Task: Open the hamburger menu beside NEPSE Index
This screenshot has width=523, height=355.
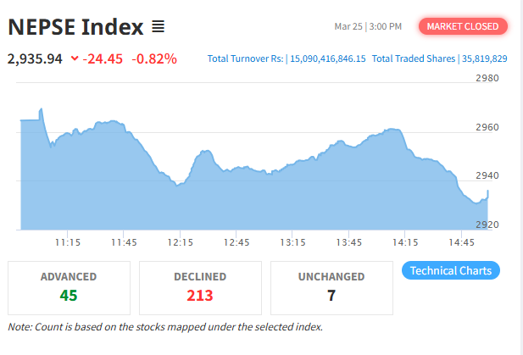Action: click(x=158, y=27)
